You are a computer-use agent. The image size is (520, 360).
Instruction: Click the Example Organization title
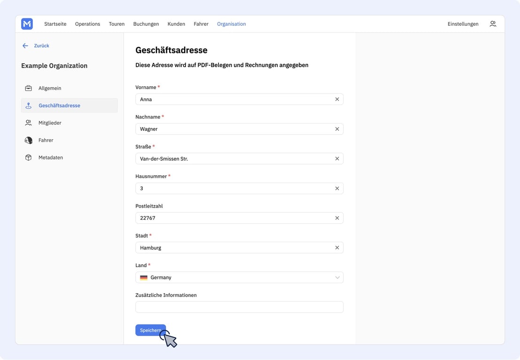pos(54,66)
